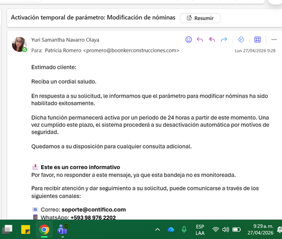Click the microphone tray icon
The image size is (282, 239).
184,229
